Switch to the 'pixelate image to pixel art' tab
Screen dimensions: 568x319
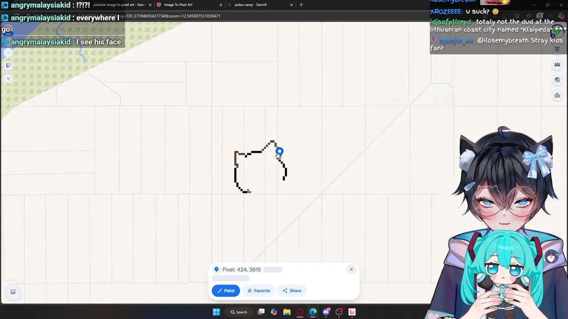119,5
